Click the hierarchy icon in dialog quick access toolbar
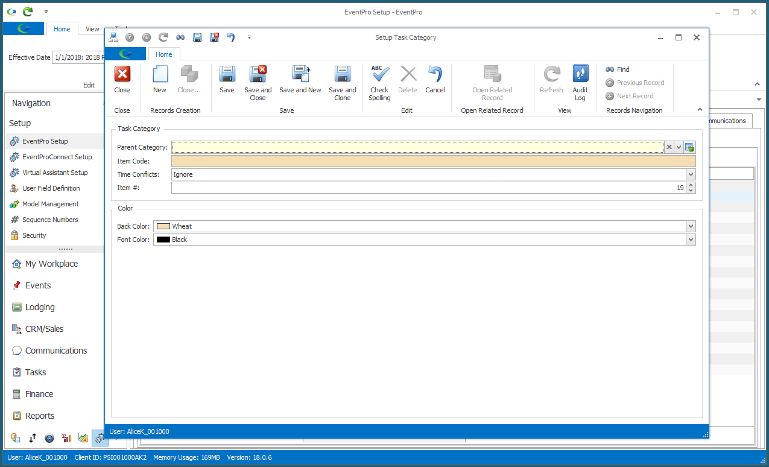Image resolution: width=769 pixels, height=467 pixels. [114, 37]
